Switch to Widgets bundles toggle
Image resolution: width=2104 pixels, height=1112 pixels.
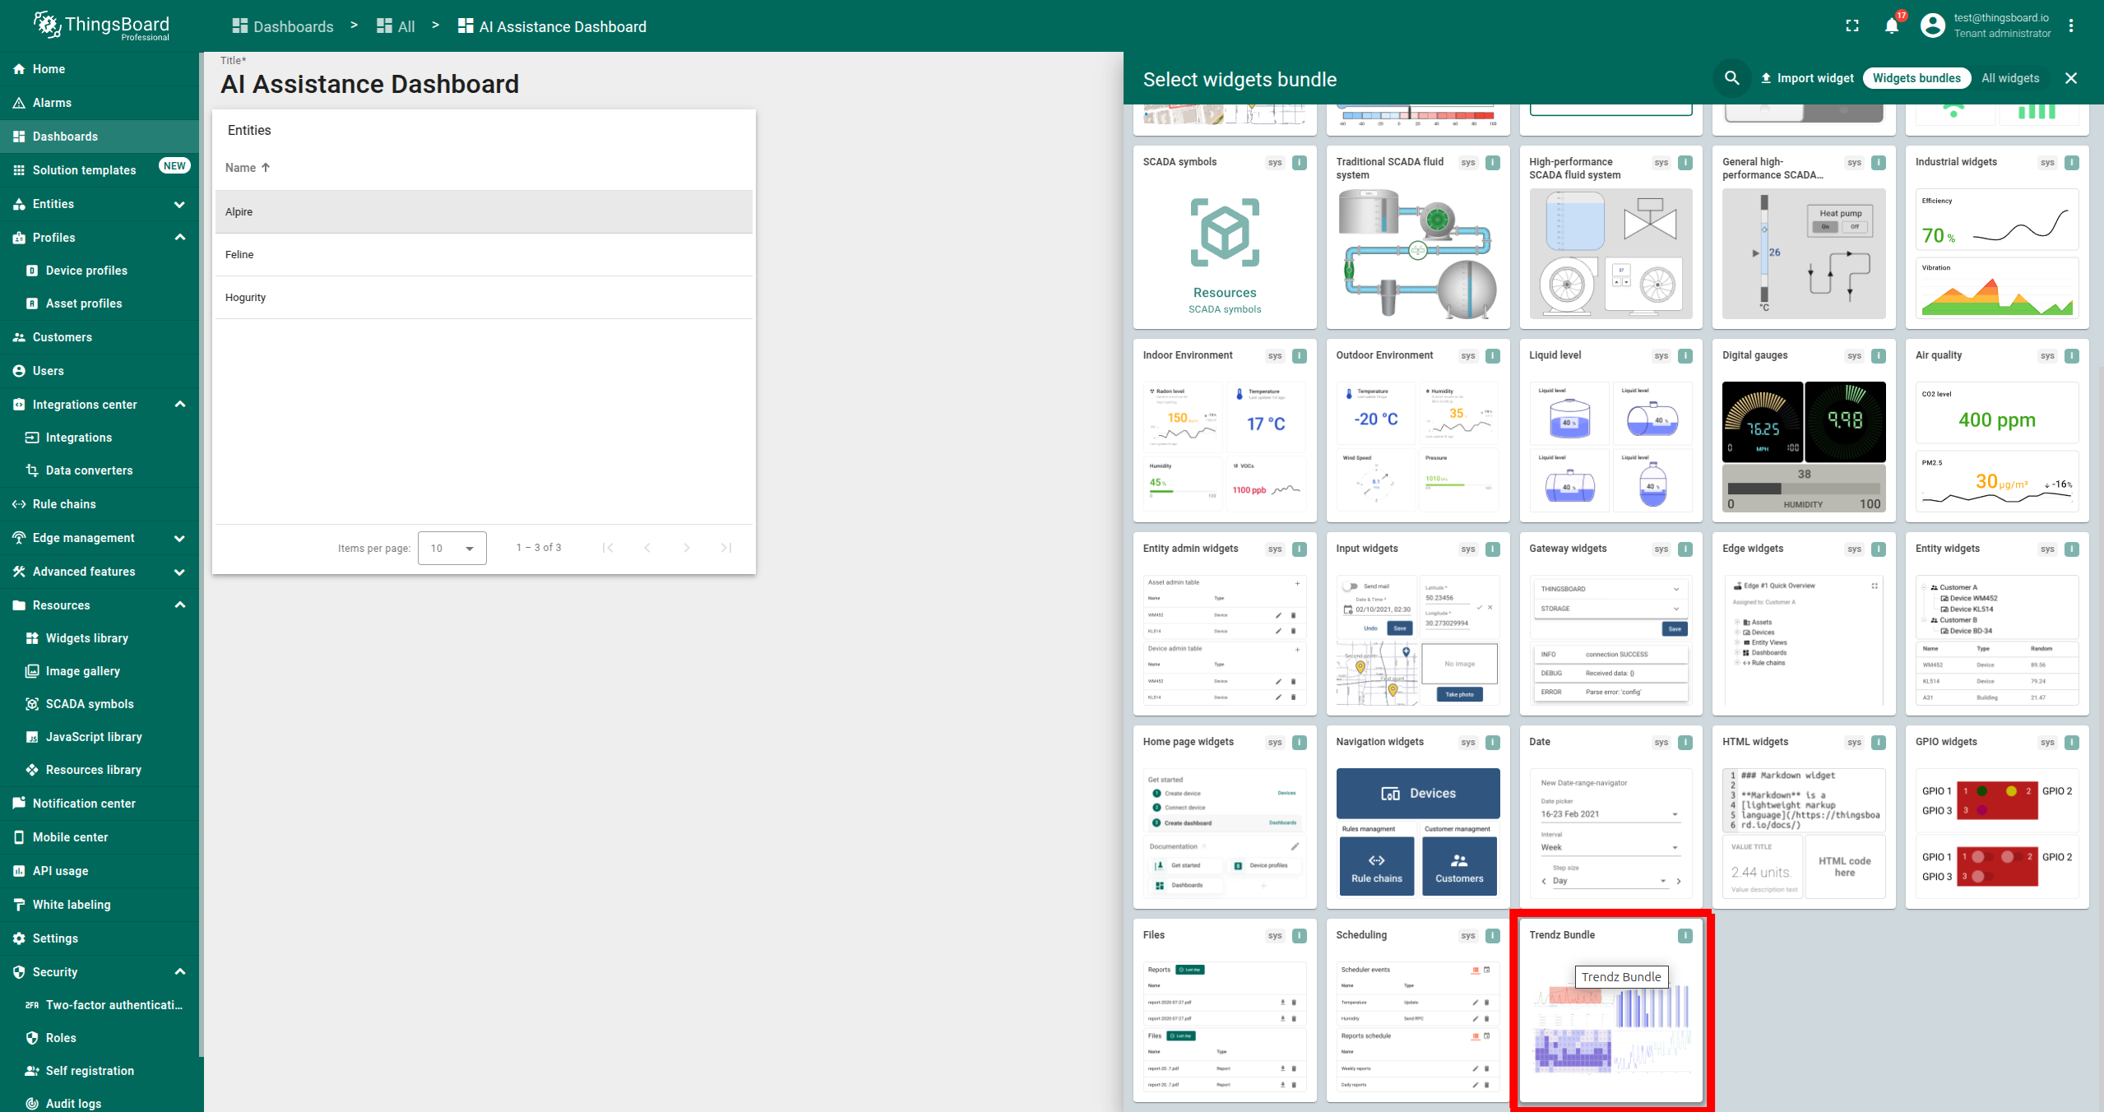coord(1916,78)
